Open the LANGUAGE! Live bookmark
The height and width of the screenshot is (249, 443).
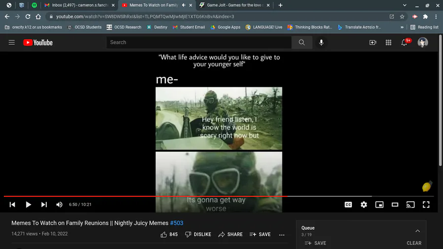click(x=264, y=27)
